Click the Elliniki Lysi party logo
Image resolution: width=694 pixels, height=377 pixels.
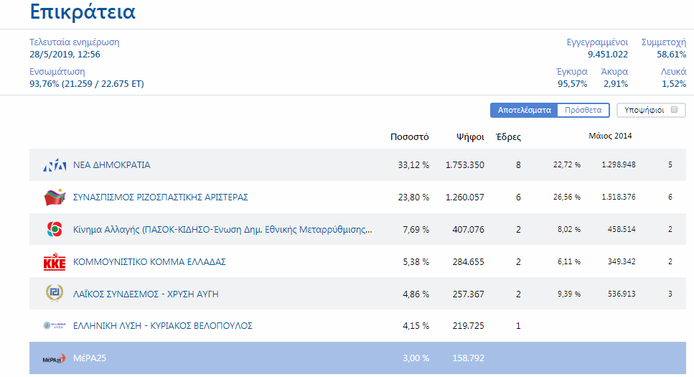point(55,325)
